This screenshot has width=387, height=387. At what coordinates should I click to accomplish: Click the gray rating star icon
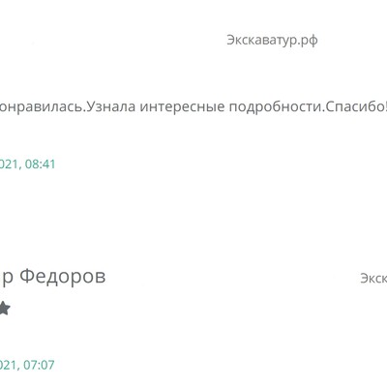pos(5,309)
